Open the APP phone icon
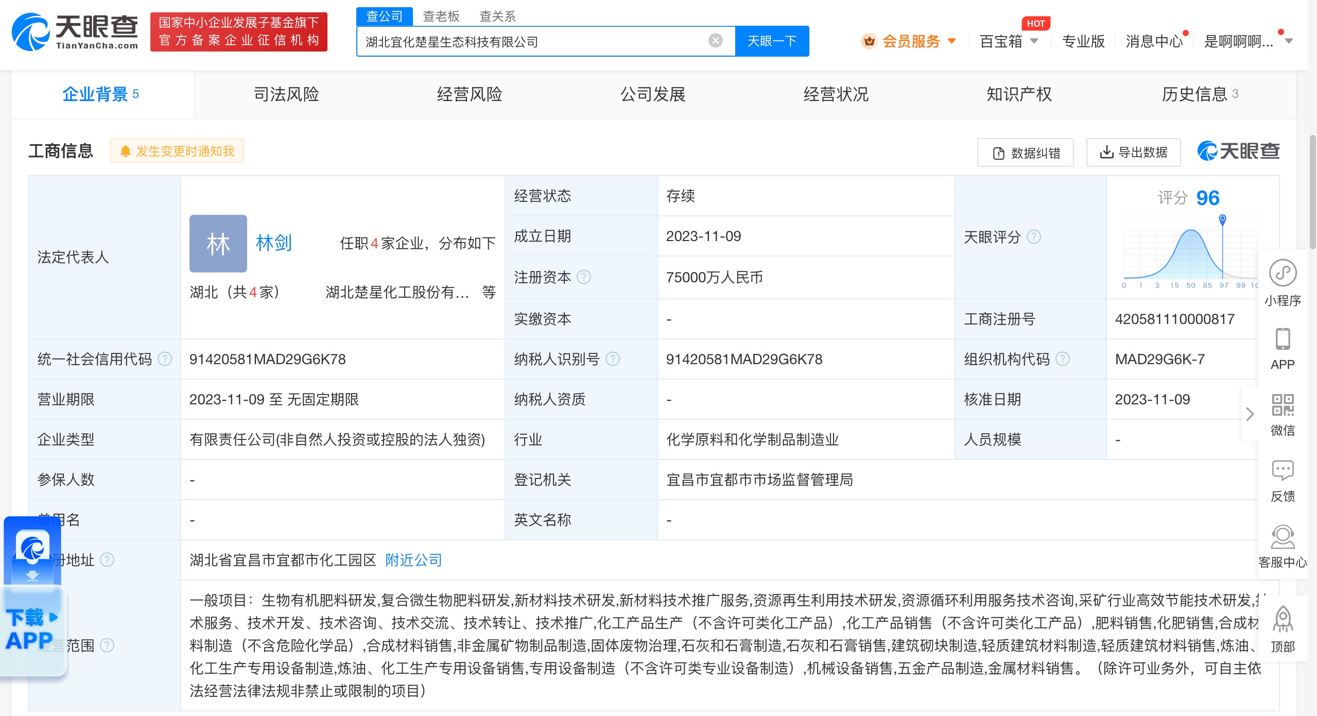The image size is (1317, 716). pos(1283,340)
